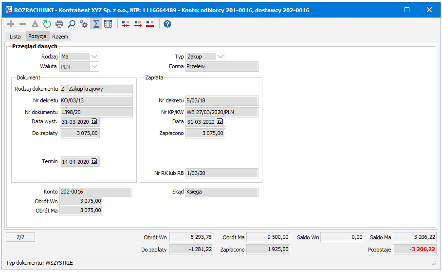Click the Skąd field showing Księga
This screenshot has width=442, height=272.
click(222, 192)
